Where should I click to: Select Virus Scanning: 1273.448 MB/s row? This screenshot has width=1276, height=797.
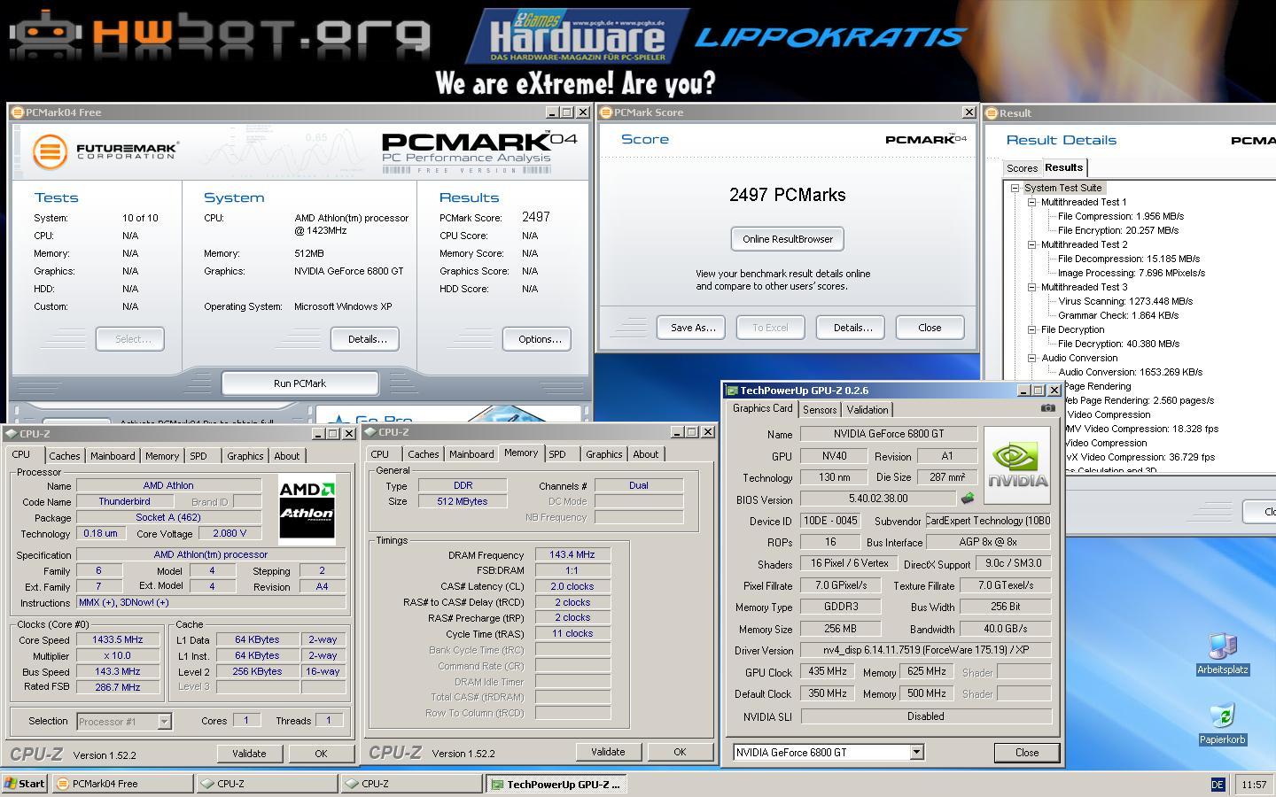click(1125, 301)
